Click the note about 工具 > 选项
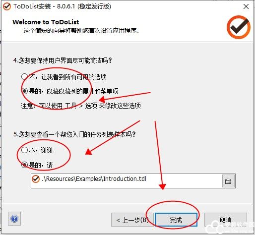The width and height of the screenshot is (255, 235). pyautogui.click(x=81, y=106)
